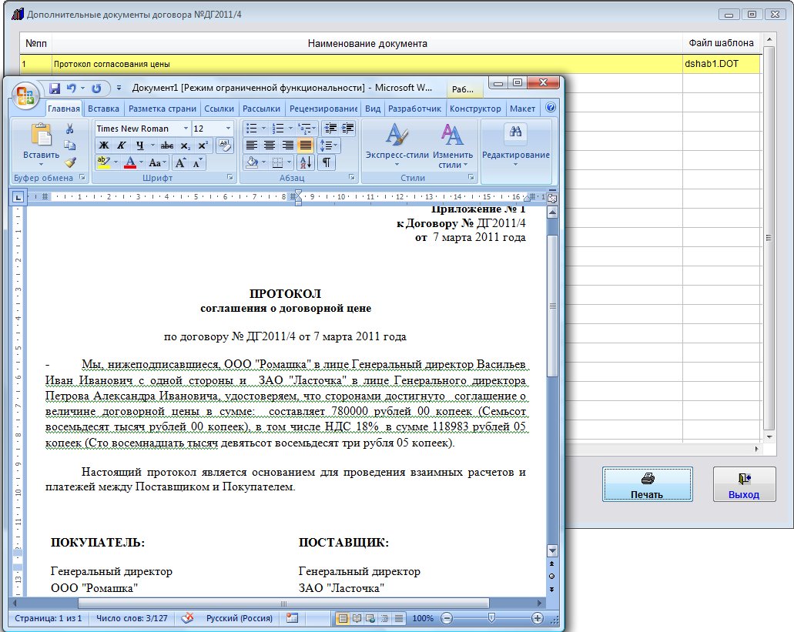Click the 100% zoom level button
This screenshot has width=794, height=632.
(x=423, y=618)
